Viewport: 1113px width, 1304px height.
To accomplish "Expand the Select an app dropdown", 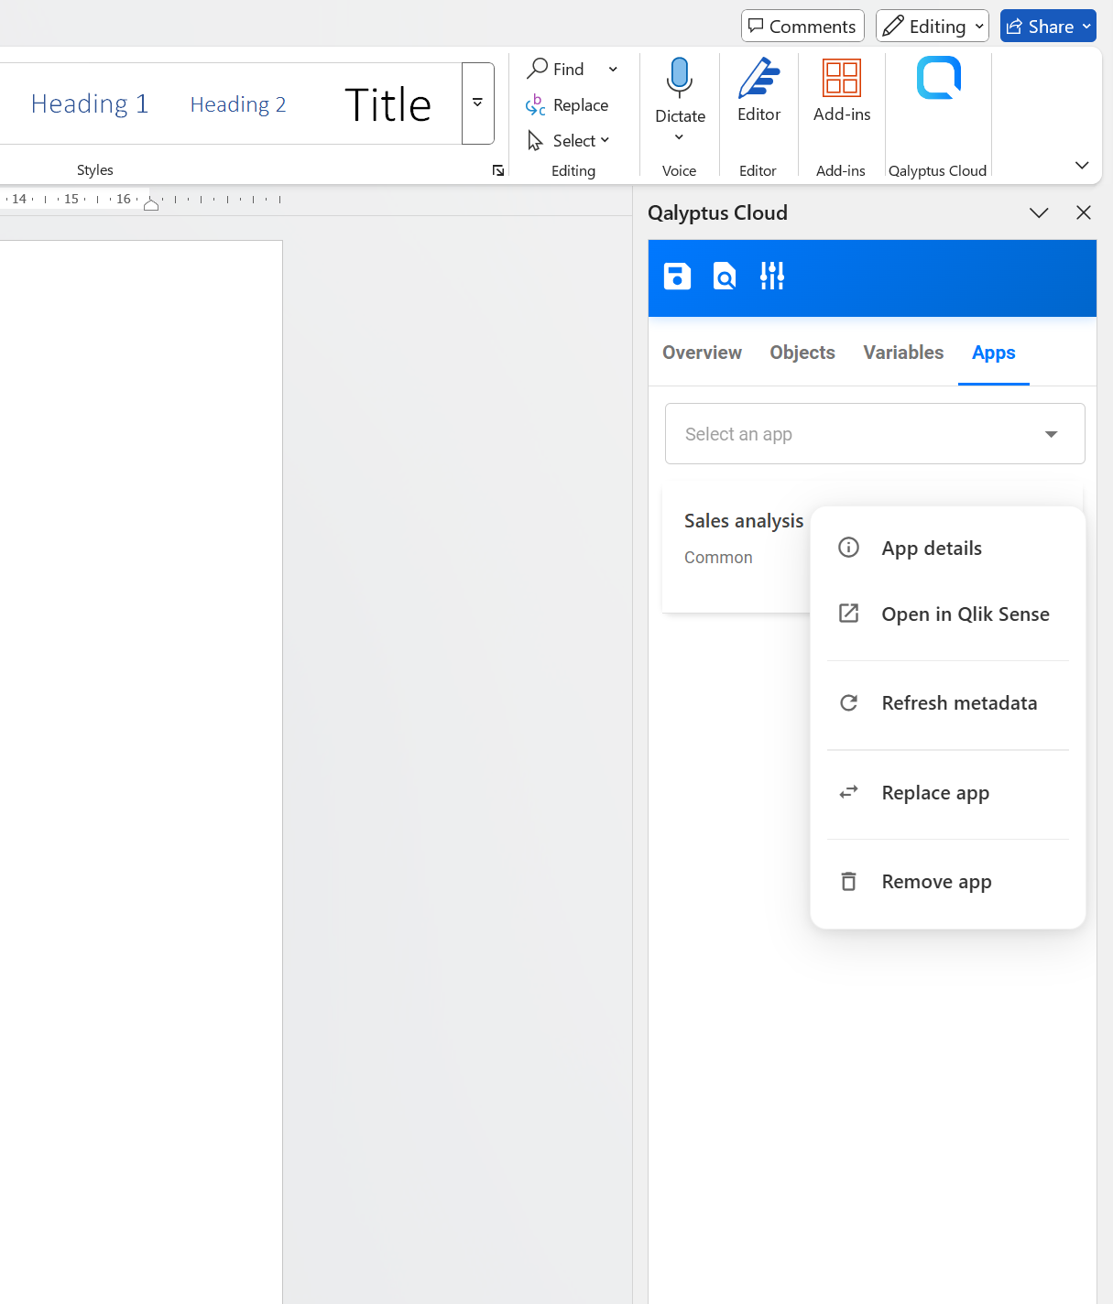I will click(875, 434).
